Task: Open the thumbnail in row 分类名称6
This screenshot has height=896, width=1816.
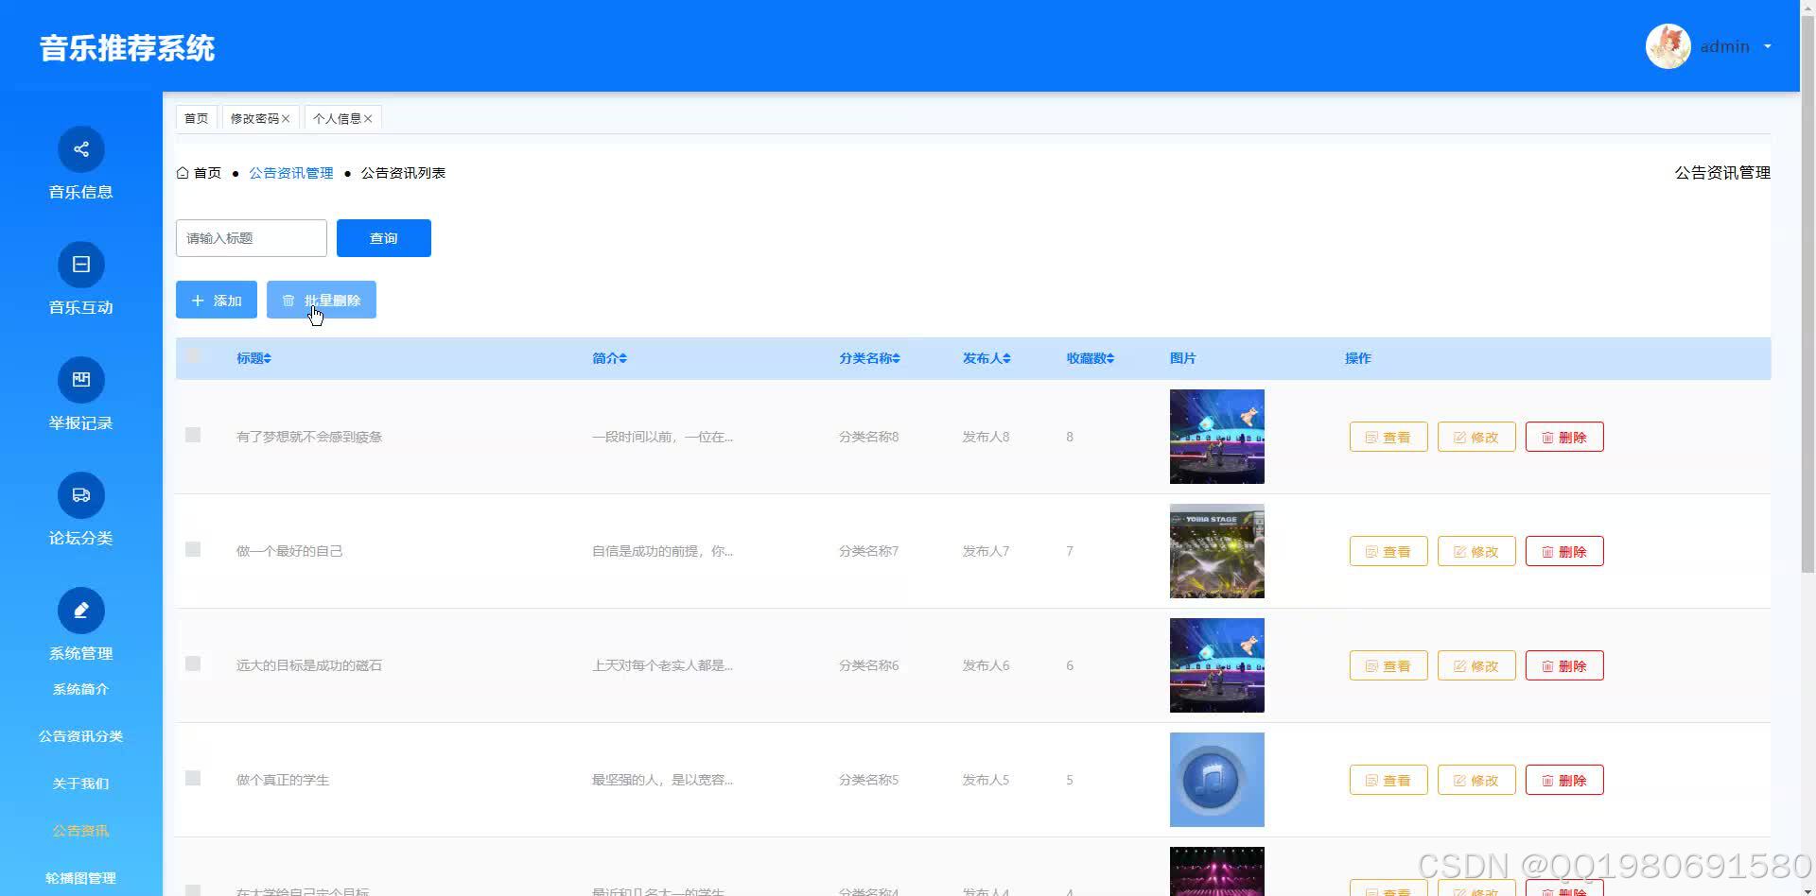Action: [x=1217, y=665]
